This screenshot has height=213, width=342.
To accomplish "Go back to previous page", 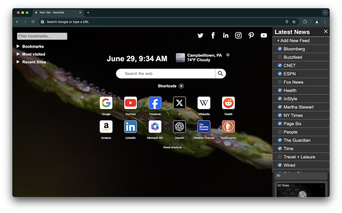I will tap(17, 22).
